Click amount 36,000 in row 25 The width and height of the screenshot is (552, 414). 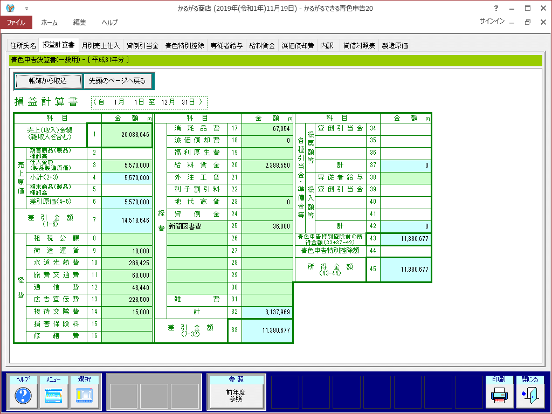point(267,226)
